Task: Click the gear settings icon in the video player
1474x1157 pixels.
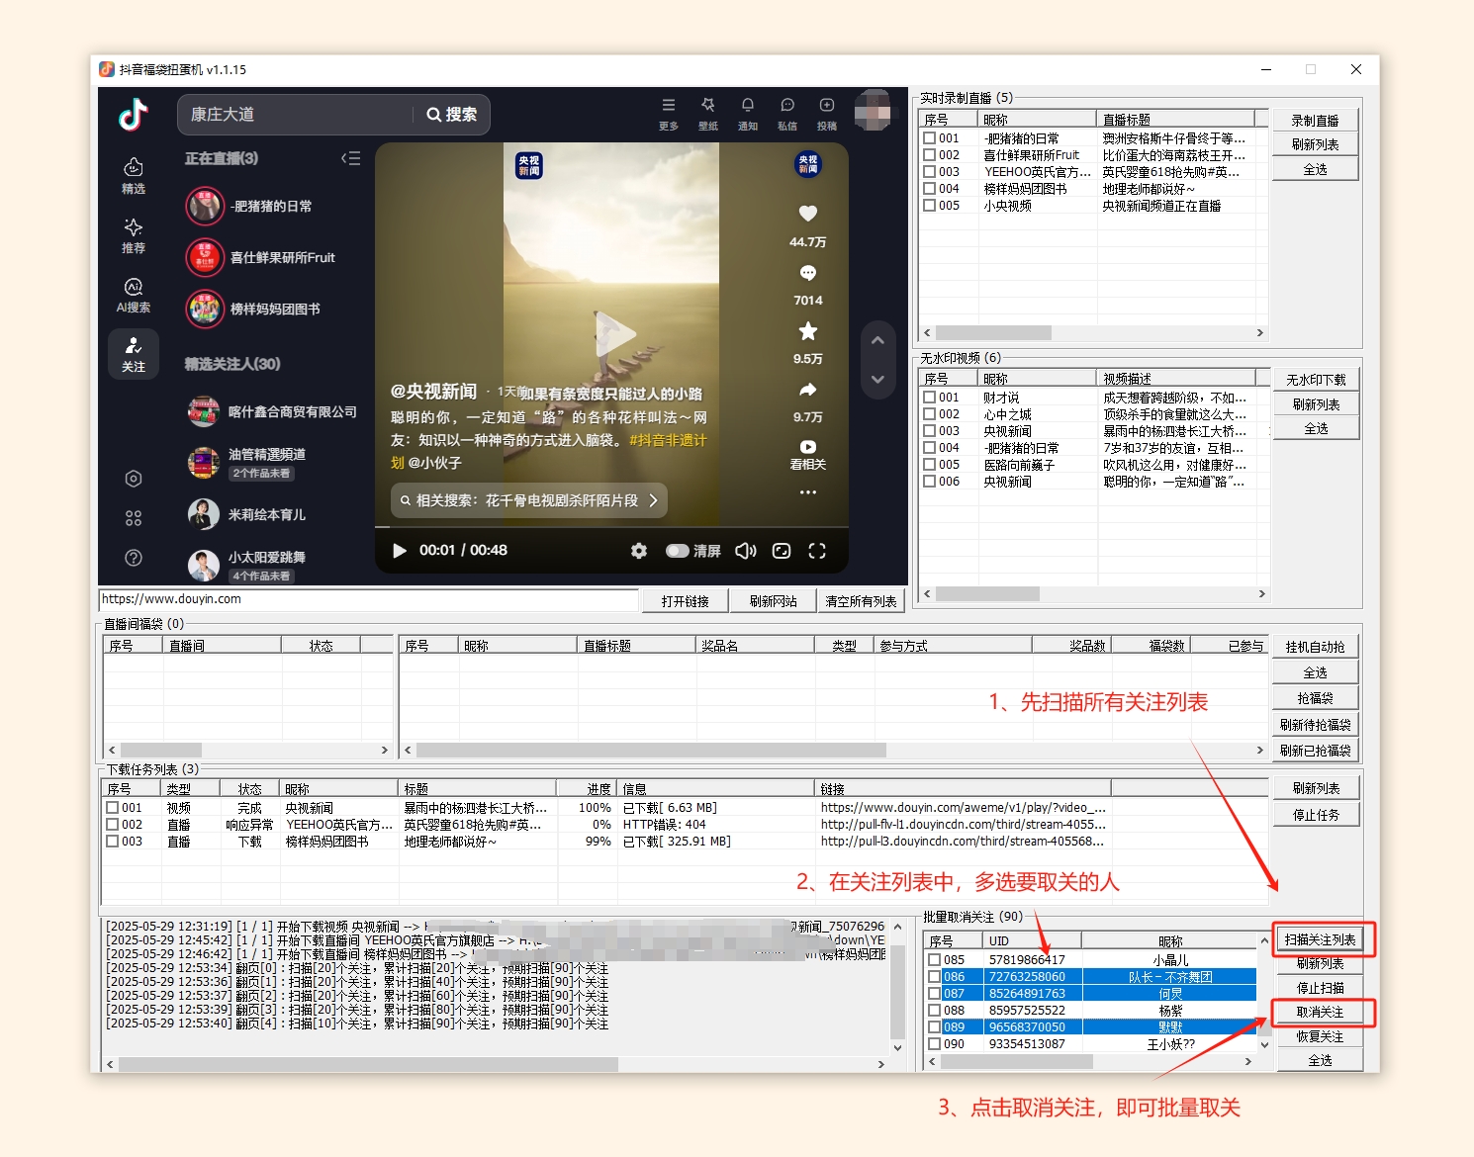Action: click(638, 551)
